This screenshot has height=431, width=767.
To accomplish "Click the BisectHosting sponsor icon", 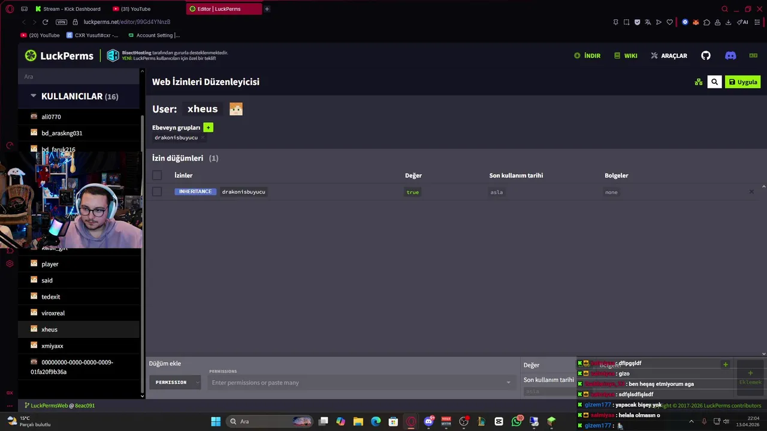I will coord(113,56).
